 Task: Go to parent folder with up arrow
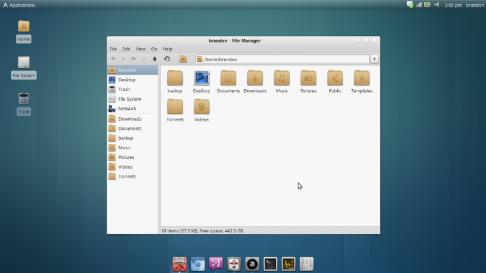click(x=155, y=59)
